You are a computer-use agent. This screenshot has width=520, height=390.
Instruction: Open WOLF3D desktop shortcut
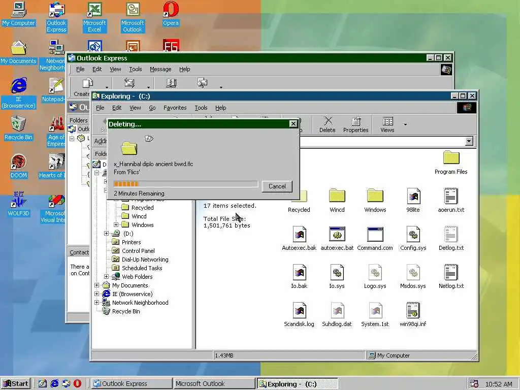pyautogui.click(x=19, y=204)
